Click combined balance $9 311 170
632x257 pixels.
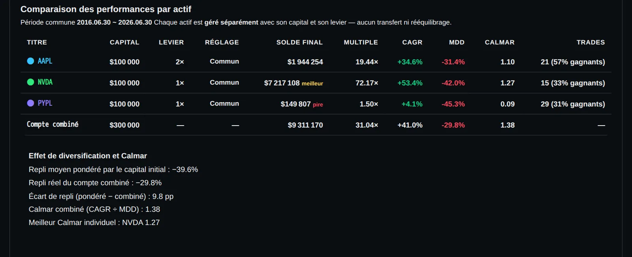click(x=305, y=125)
